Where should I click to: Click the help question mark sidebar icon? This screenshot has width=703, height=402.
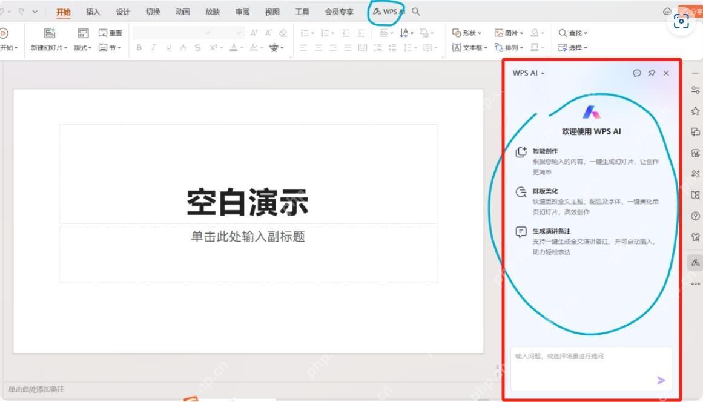[695, 216]
